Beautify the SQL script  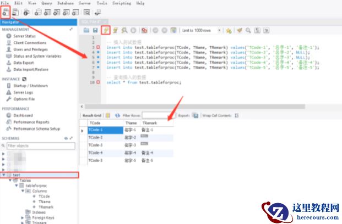pos(239,30)
